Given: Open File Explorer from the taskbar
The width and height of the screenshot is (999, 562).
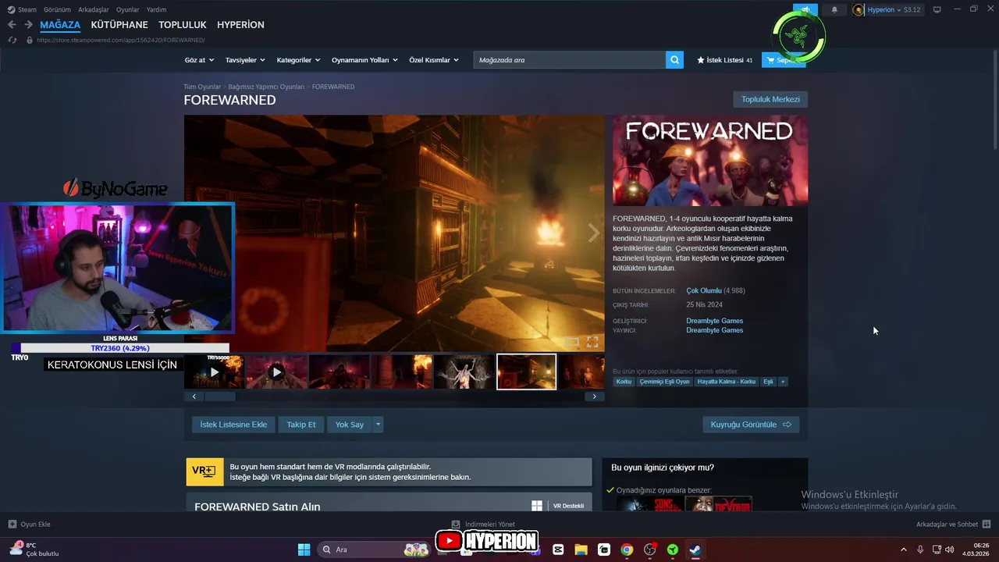Looking at the screenshot, I should 581,550.
